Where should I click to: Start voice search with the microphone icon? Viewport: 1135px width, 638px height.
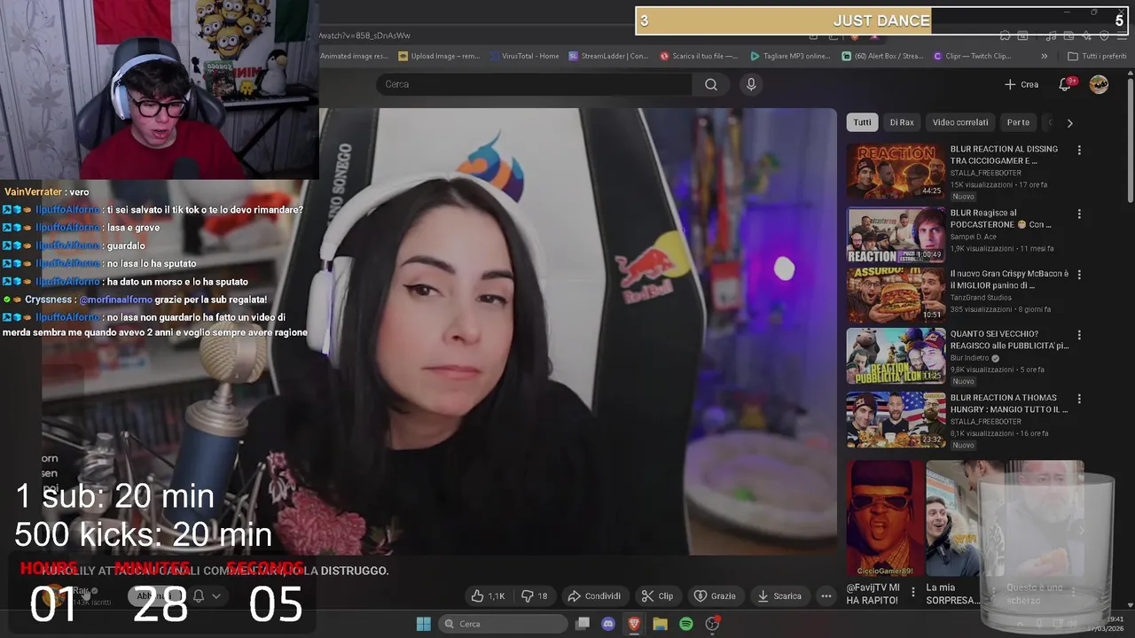click(751, 84)
